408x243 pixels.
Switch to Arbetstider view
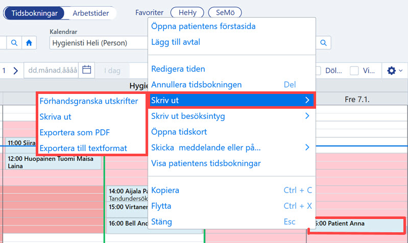point(90,13)
